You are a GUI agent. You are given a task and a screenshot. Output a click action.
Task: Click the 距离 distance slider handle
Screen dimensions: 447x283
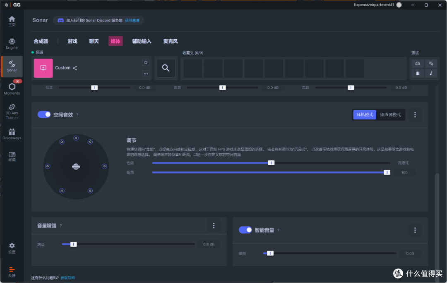click(387, 172)
